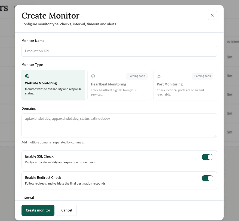The width and height of the screenshot is (239, 221).
Task: Click the Domains text area
Action: [119, 125]
